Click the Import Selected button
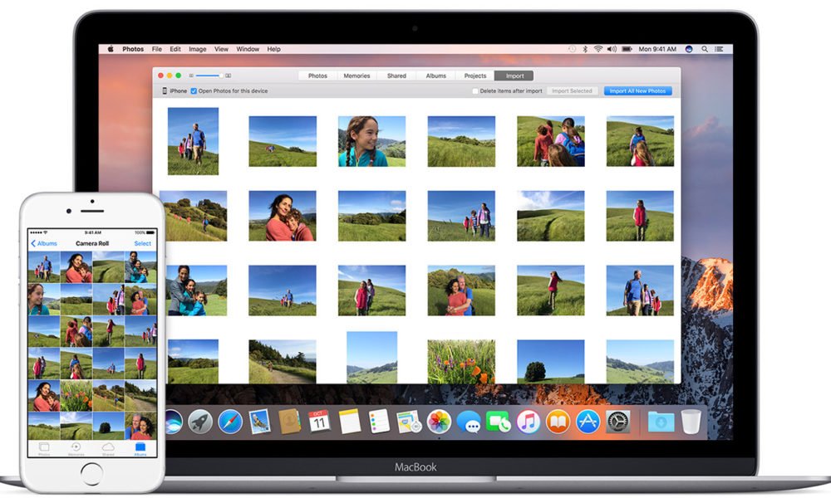The width and height of the screenshot is (831, 498). (x=573, y=90)
